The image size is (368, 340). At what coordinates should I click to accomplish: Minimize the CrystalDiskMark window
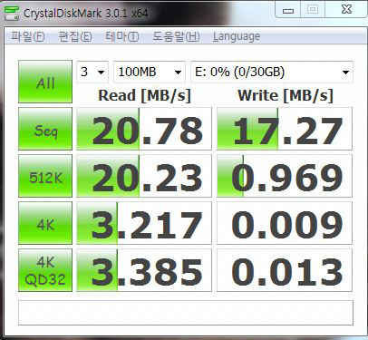coord(288,10)
